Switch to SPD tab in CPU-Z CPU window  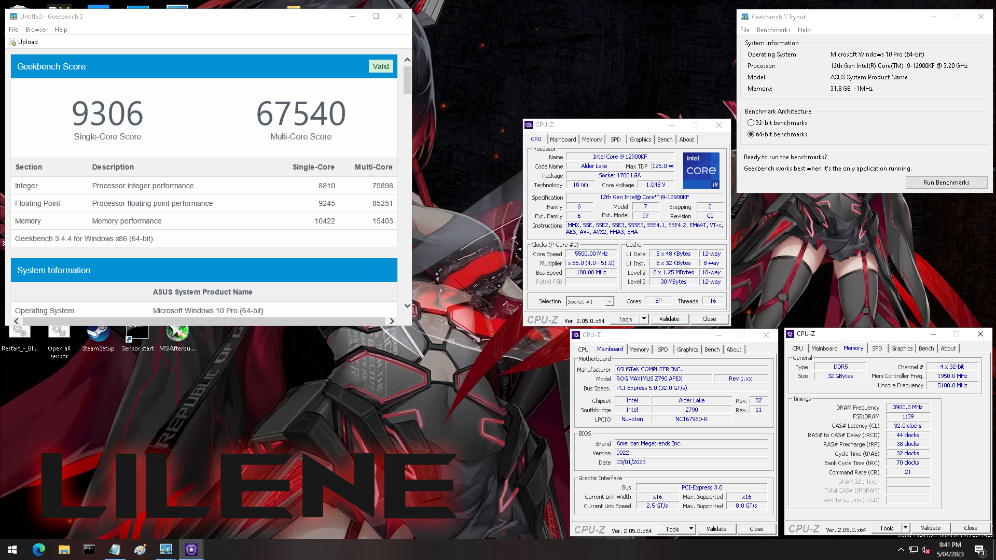615,139
